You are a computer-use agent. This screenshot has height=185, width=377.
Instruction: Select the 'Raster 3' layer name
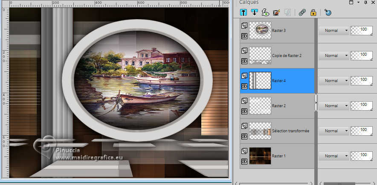point(278,31)
